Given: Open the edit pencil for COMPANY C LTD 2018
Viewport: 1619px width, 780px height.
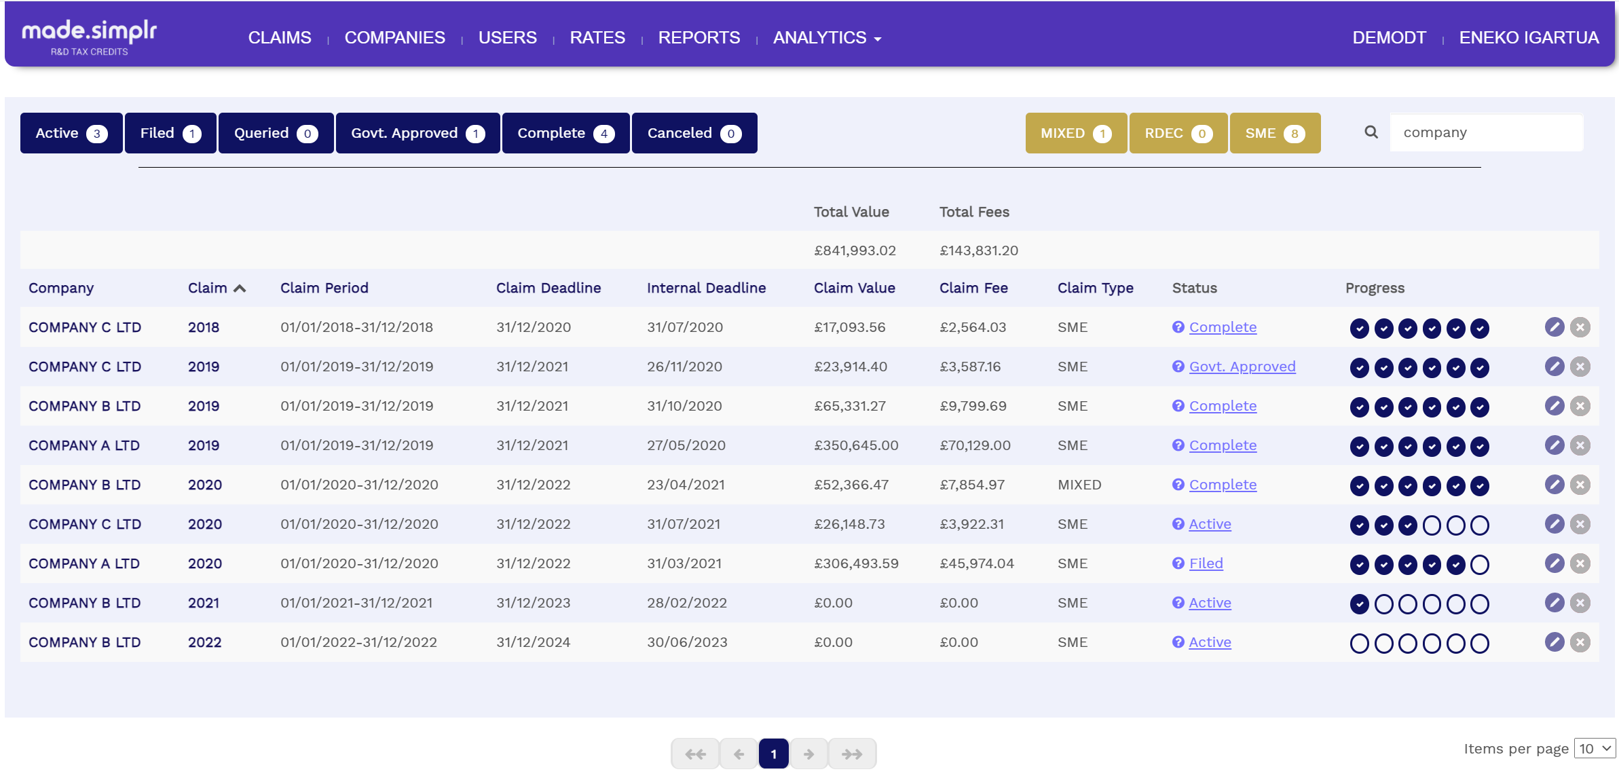Looking at the screenshot, I should tap(1553, 327).
